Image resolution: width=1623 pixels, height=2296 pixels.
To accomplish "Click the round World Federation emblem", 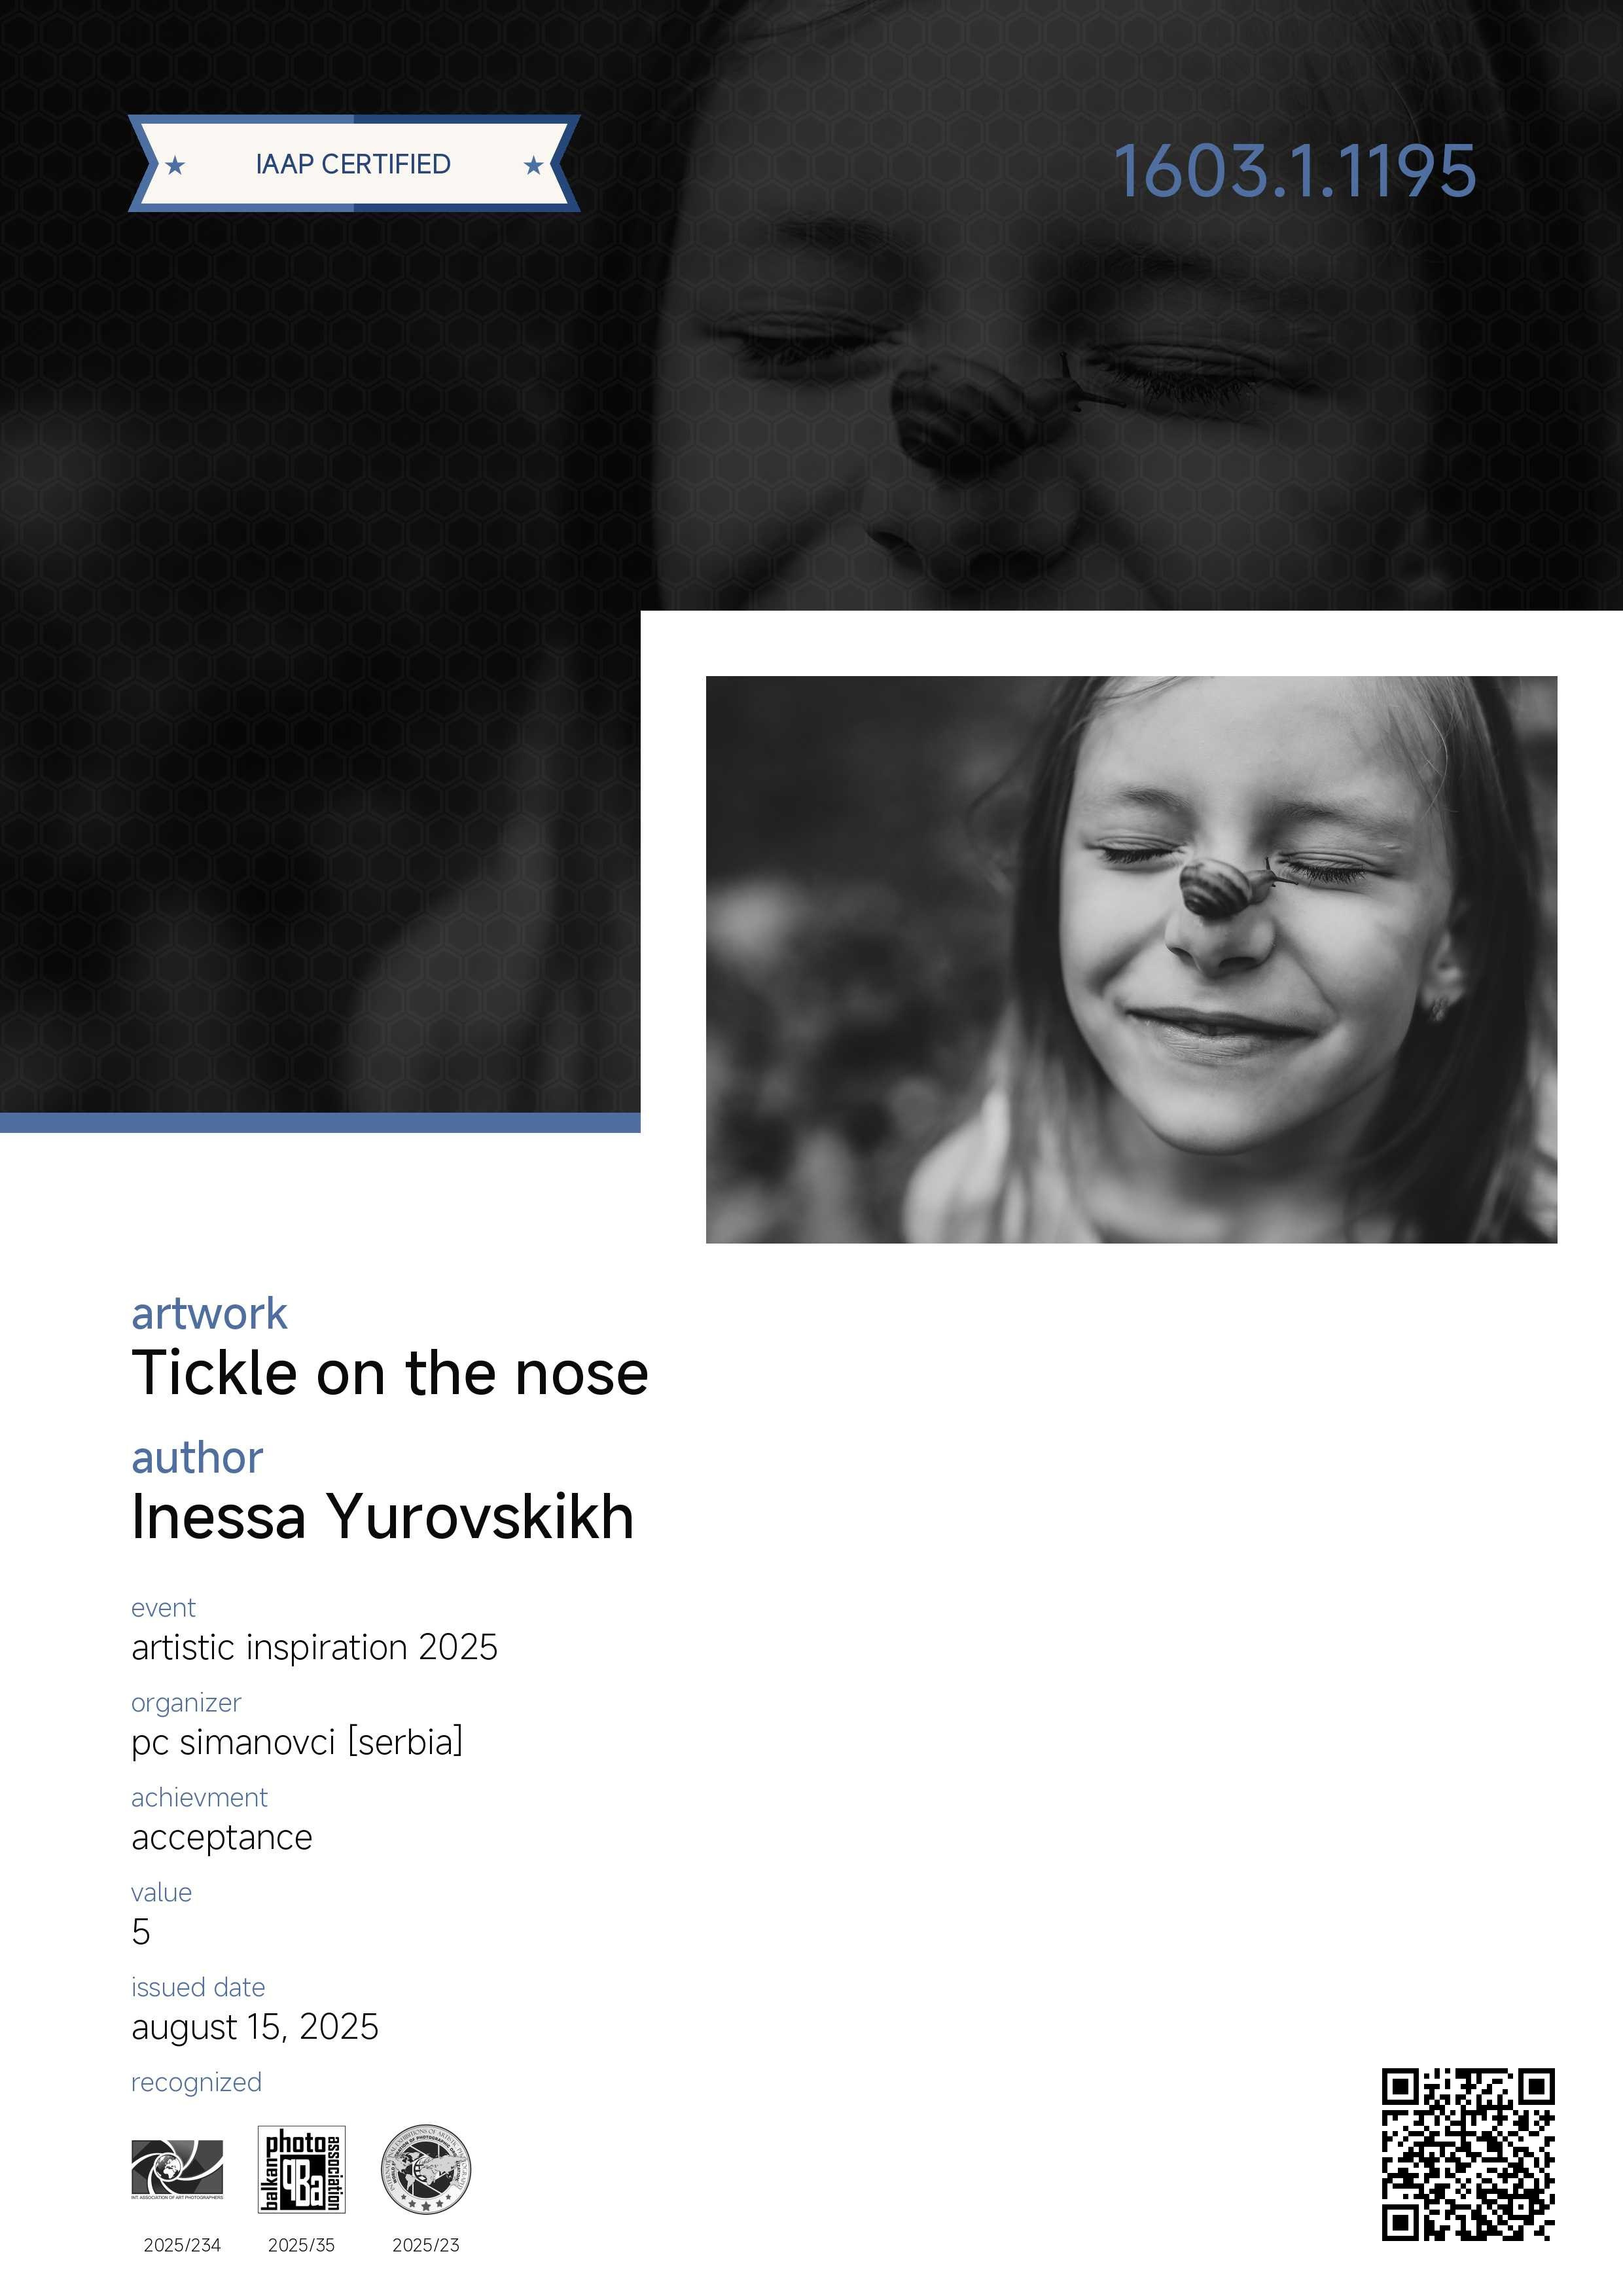I will pyautogui.click(x=426, y=2168).
